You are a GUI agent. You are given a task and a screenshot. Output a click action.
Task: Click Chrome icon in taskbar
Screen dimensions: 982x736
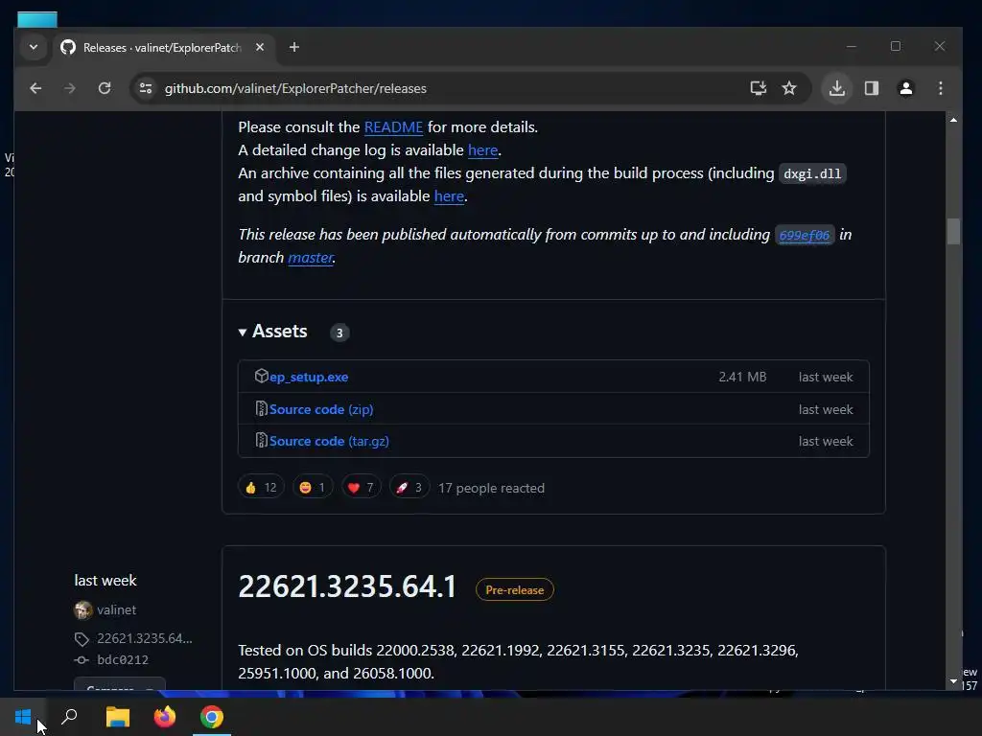point(212,717)
